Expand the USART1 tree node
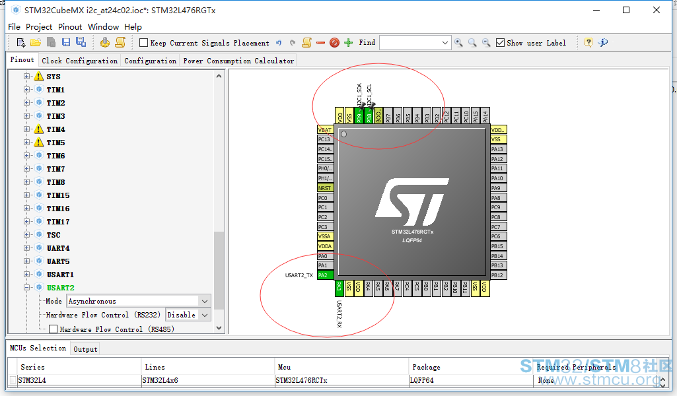The height and width of the screenshot is (396, 677). [27, 275]
